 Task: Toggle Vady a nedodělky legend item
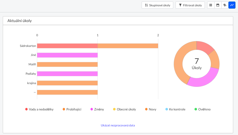39,109
